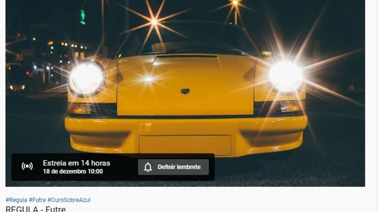Click the green traffic light in background
Screen dimensions: 378x212
83,16
